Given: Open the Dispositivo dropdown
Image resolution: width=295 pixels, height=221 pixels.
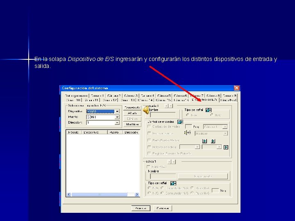Looking at the screenshot, I should click(x=117, y=111).
